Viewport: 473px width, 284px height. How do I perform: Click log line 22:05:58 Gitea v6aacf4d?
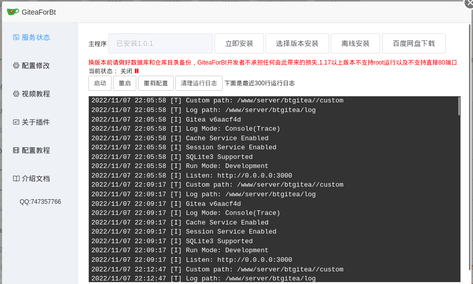(x=166, y=120)
